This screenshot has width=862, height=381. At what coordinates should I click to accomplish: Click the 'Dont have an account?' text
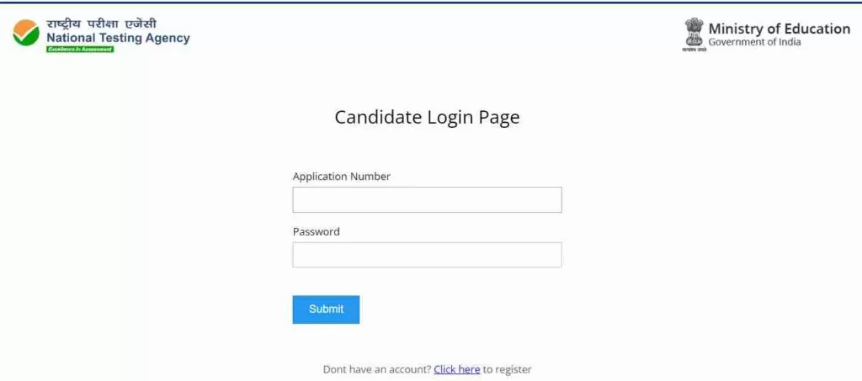click(x=377, y=369)
